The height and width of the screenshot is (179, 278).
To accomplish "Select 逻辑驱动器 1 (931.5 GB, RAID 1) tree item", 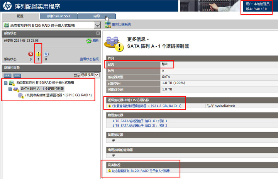I will [x=59, y=95].
